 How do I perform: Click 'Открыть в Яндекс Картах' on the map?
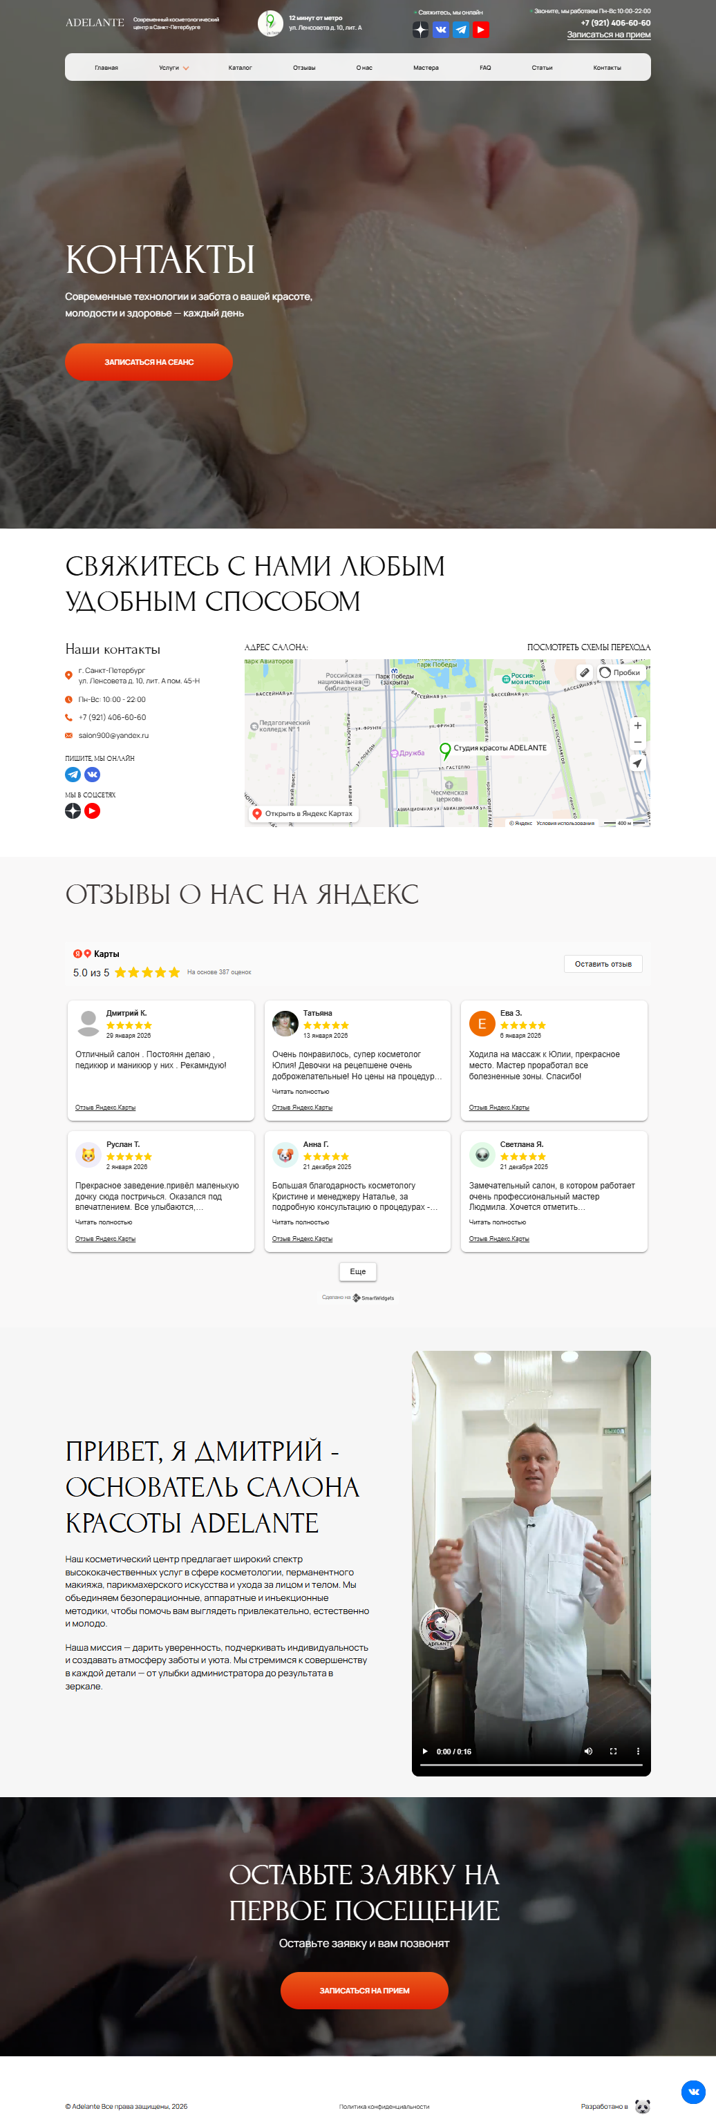coord(303,813)
